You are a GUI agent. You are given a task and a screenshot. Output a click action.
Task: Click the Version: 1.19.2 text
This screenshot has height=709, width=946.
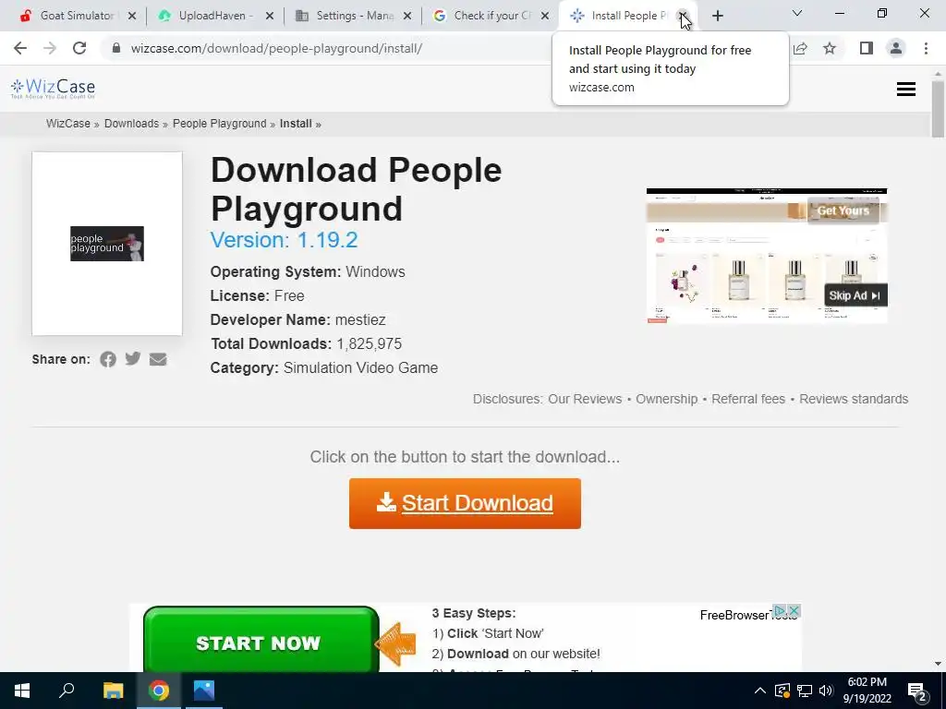(x=285, y=240)
